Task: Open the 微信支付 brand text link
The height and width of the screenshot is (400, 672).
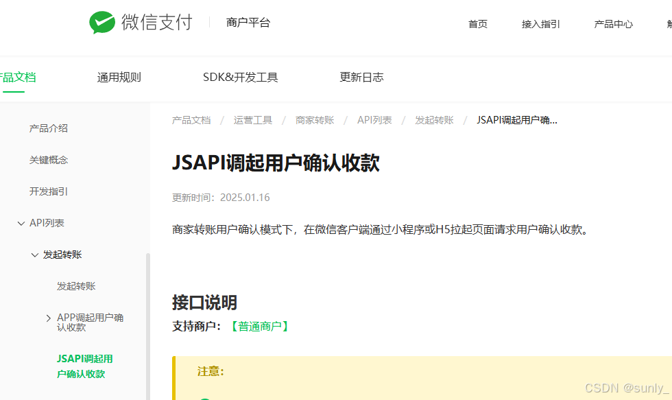Action: coord(157,22)
